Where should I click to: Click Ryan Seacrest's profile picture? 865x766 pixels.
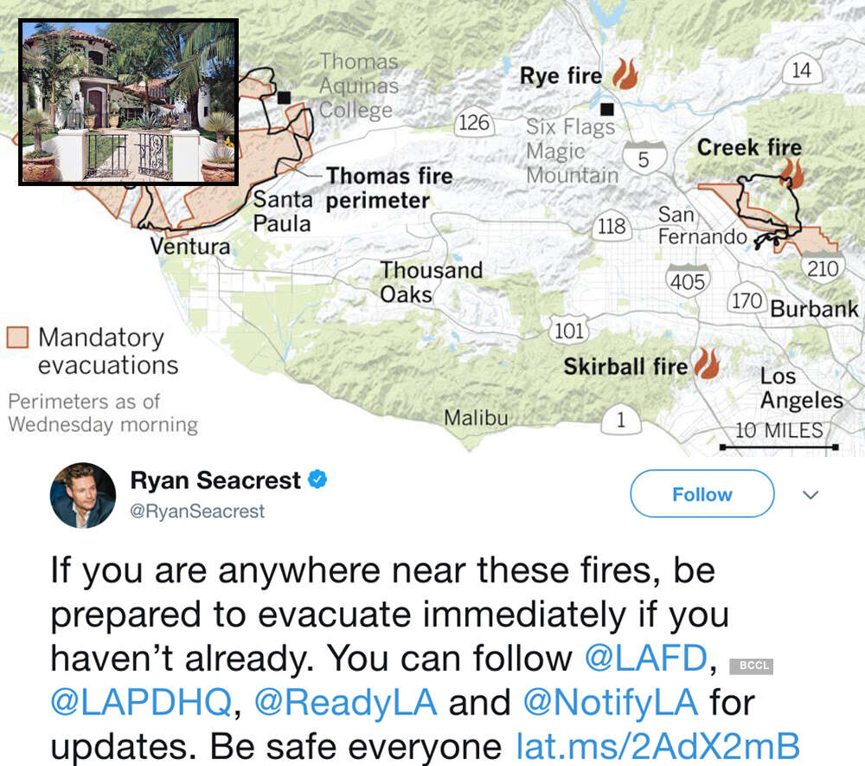click(x=83, y=496)
